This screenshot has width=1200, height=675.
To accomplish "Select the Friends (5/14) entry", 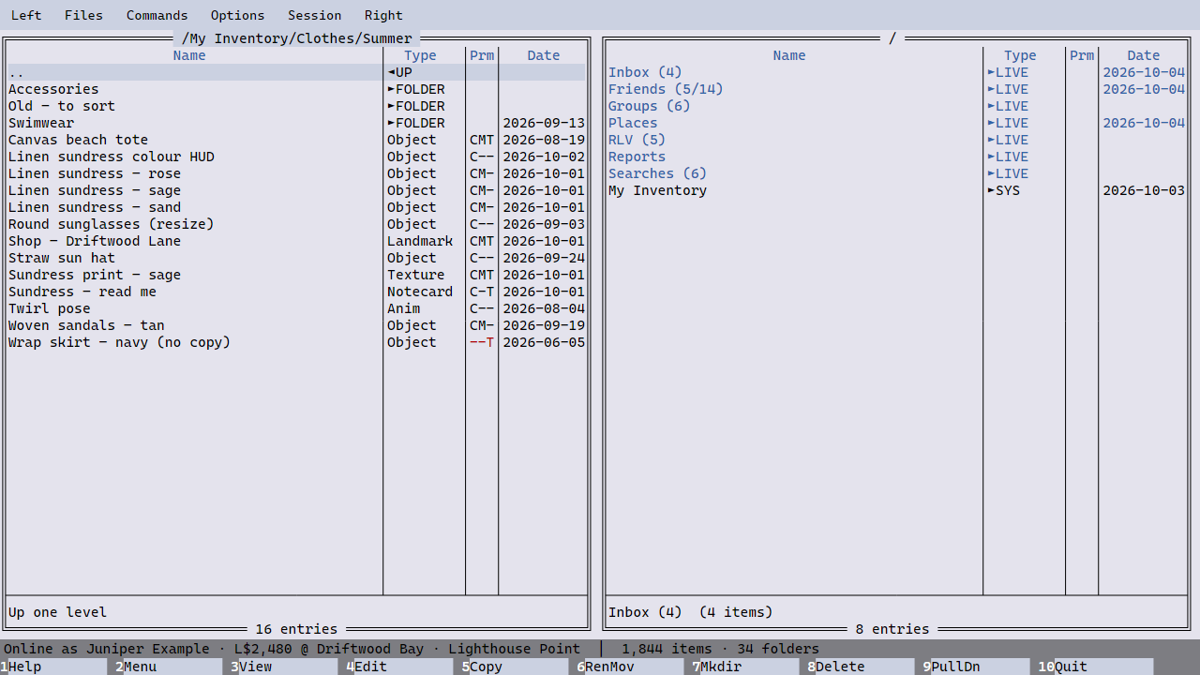I will pyautogui.click(x=896, y=89).
